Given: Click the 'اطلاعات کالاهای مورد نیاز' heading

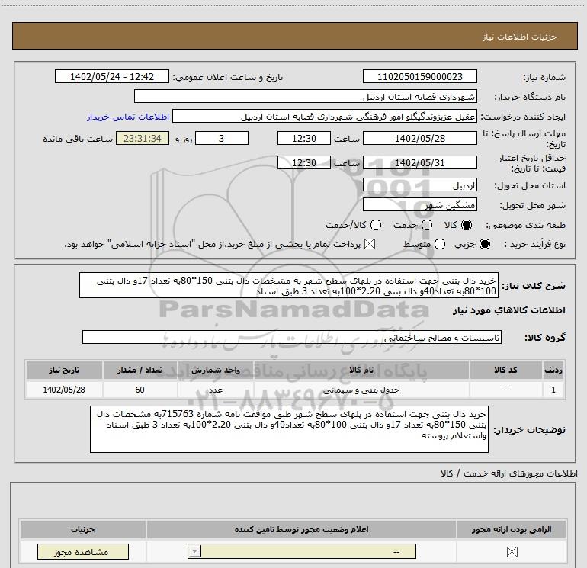Looking at the screenshot, I should coord(508,310).
